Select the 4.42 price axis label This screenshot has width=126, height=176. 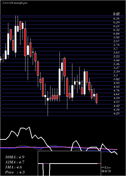(116, 106)
